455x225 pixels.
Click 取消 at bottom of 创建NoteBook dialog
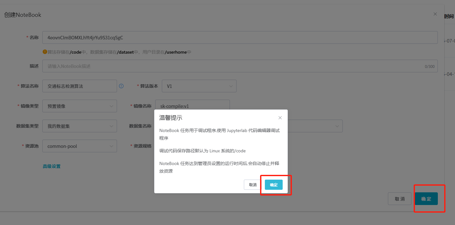[399, 199]
